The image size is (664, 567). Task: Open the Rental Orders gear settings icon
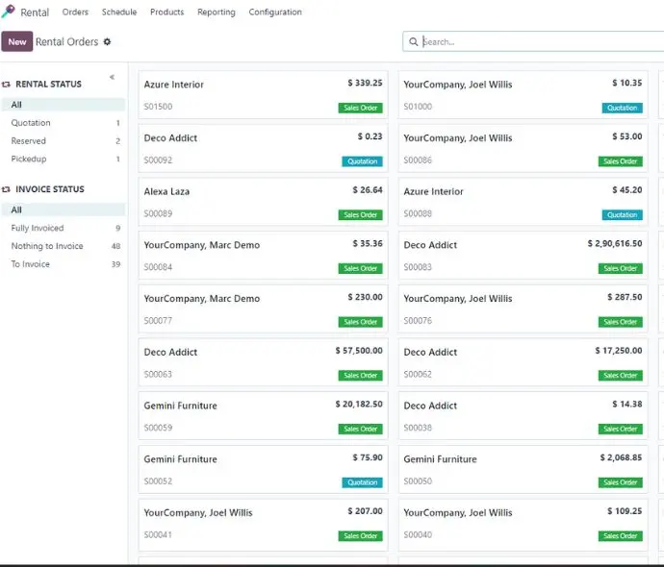pos(107,42)
